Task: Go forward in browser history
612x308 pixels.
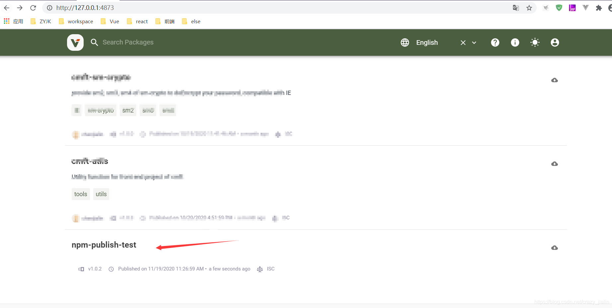Action: pyautogui.click(x=20, y=8)
